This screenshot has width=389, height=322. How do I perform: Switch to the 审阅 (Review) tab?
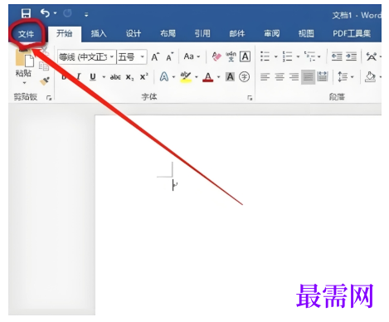click(x=271, y=33)
